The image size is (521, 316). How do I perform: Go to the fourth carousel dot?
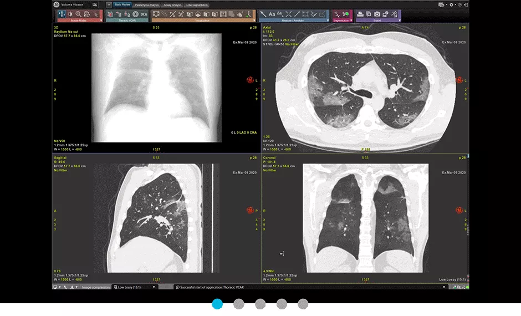click(282, 304)
